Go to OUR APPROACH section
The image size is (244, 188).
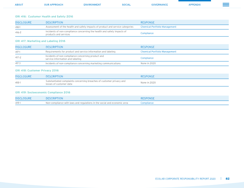click(x=54, y=5)
